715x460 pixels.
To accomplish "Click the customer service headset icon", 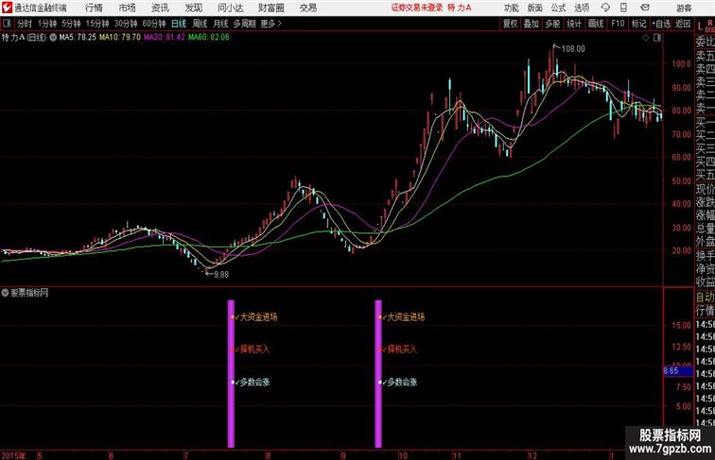I will click(x=605, y=8).
